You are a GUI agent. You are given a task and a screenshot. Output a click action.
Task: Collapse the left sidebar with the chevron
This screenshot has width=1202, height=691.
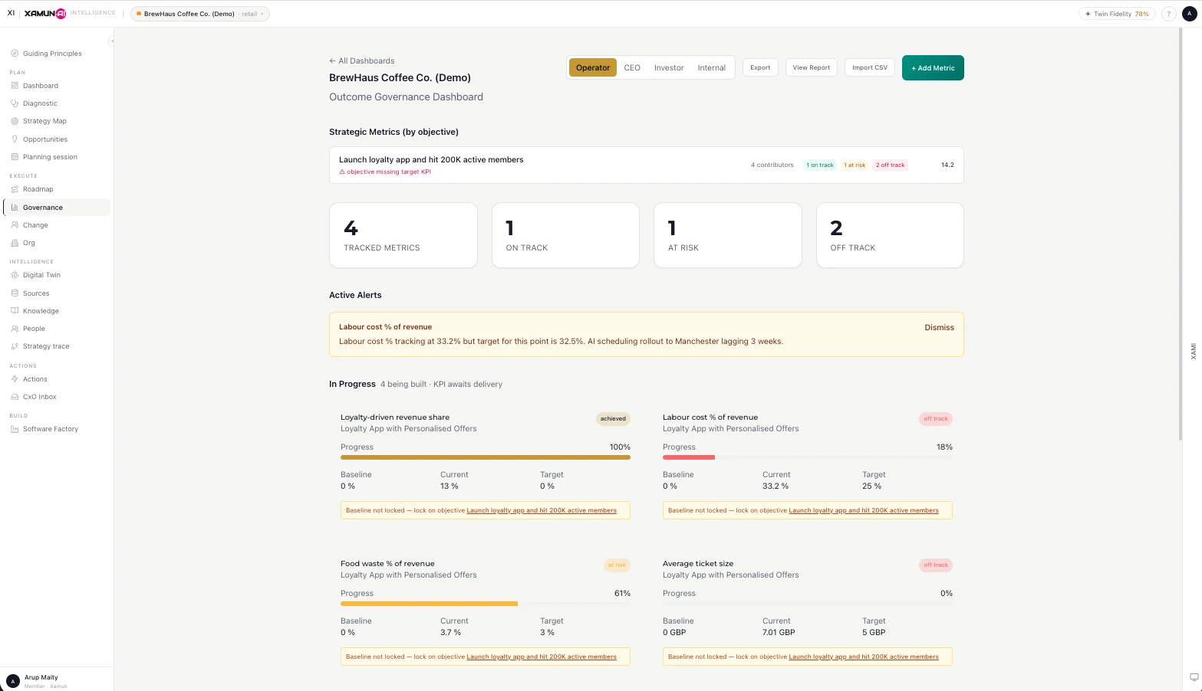pyautogui.click(x=112, y=40)
